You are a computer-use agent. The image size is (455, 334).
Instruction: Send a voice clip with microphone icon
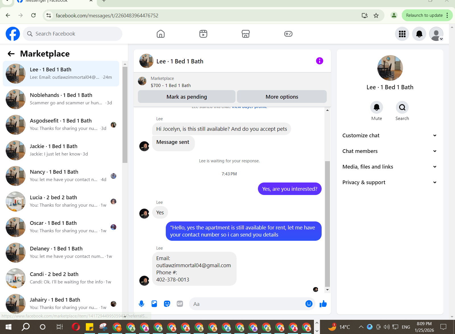point(141,304)
